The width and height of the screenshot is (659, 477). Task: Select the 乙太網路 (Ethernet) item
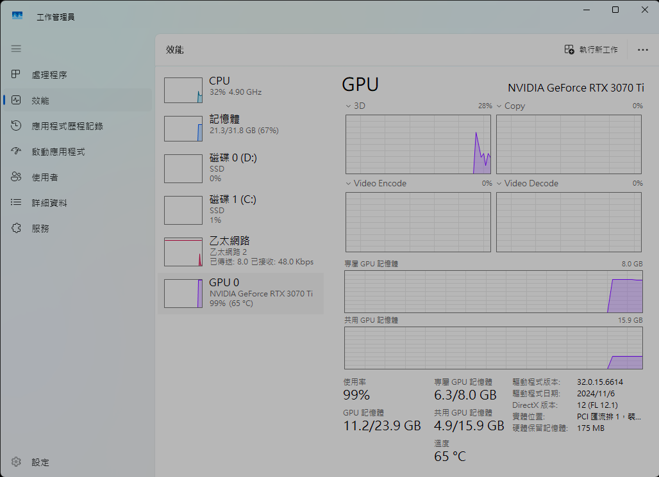pyautogui.click(x=240, y=251)
